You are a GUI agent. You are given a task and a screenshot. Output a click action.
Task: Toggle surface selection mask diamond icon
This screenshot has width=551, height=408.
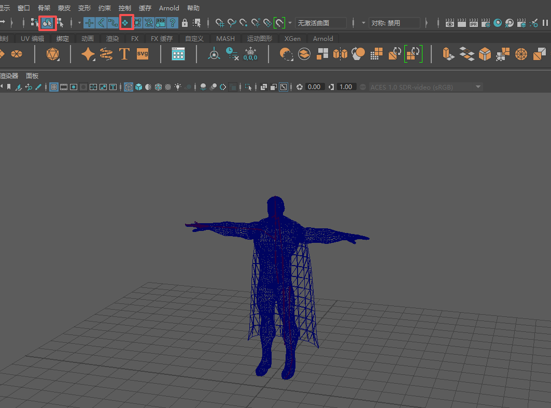click(125, 23)
